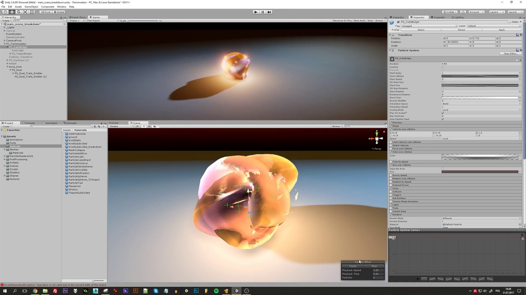The width and height of the screenshot is (526, 295).
Task: Click the Open Editor button
Action: [x=510, y=54]
